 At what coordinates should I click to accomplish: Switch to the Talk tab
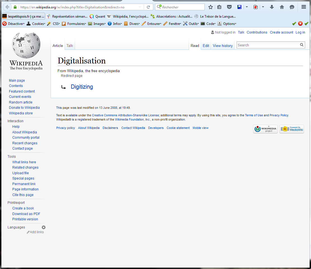70,46
